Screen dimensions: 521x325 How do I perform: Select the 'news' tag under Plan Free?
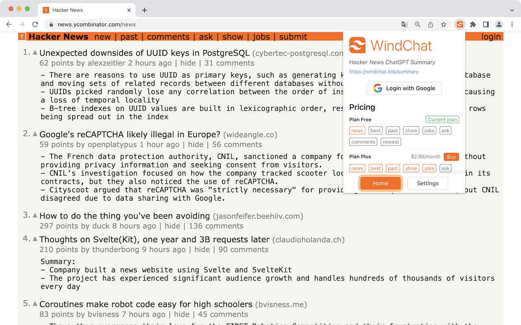(x=357, y=130)
